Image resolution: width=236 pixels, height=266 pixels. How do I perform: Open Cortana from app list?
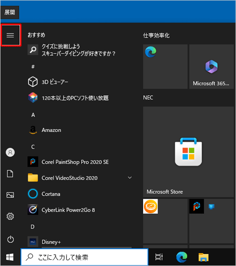click(80, 194)
